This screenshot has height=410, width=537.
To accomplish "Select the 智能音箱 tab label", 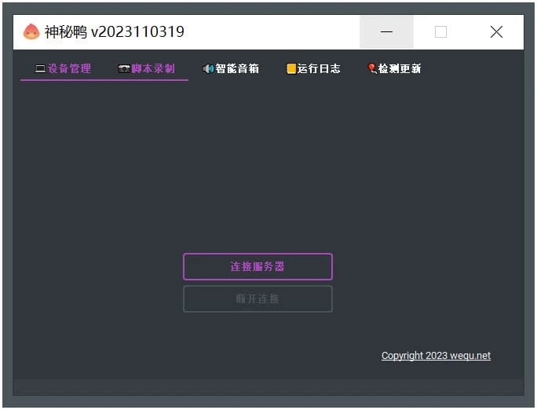I will (x=237, y=69).
